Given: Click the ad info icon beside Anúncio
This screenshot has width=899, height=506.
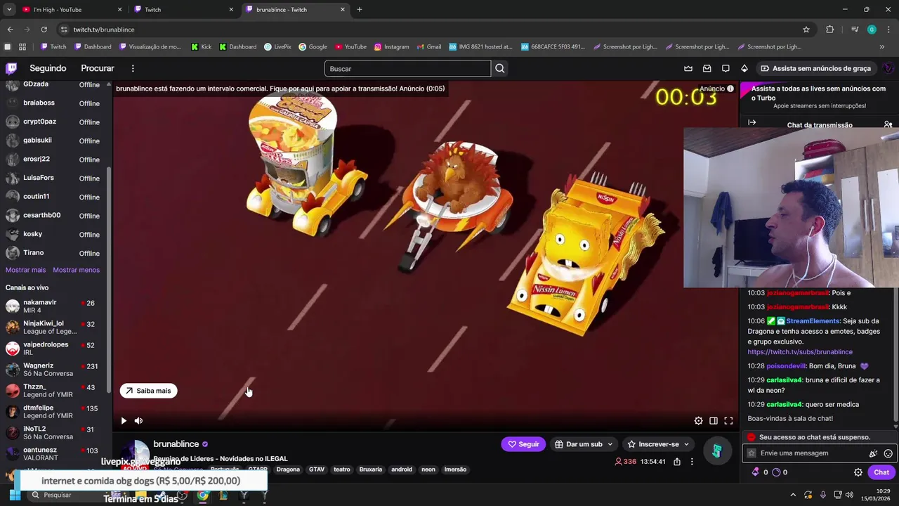Looking at the screenshot, I should 730,89.
